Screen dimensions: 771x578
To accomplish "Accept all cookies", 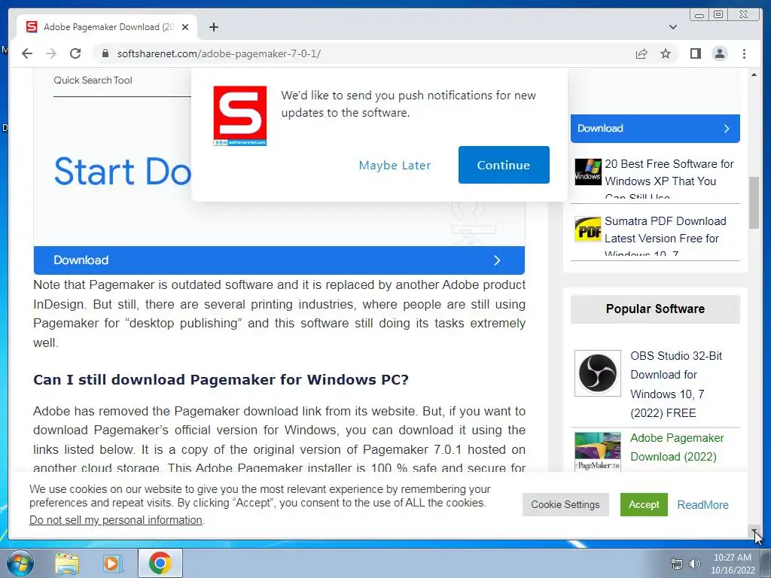I will pos(644,505).
